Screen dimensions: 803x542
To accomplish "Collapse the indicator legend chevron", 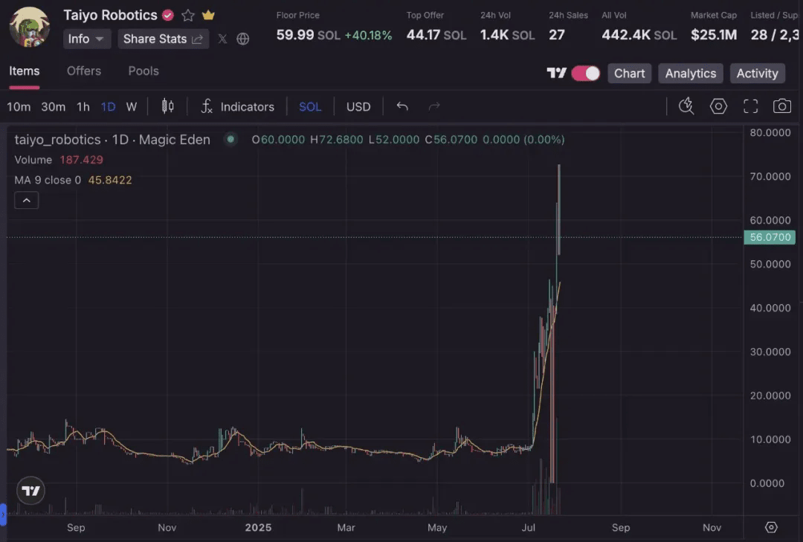I will point(27,200).
